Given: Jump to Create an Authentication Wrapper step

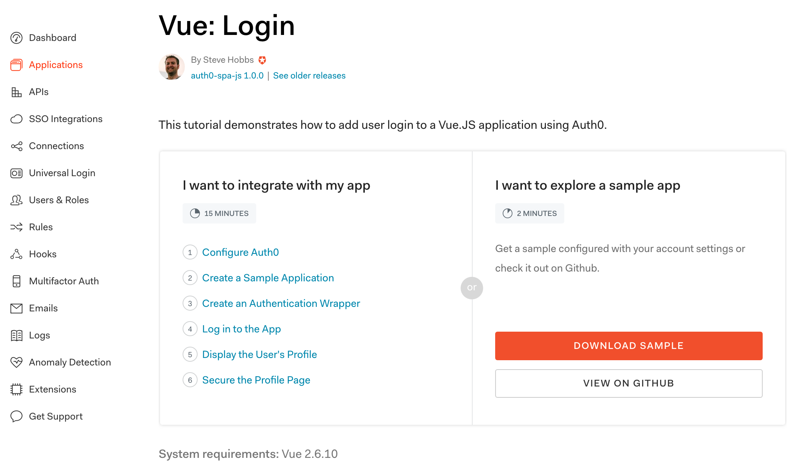Looking at the screenshot, I should (281, 303).
